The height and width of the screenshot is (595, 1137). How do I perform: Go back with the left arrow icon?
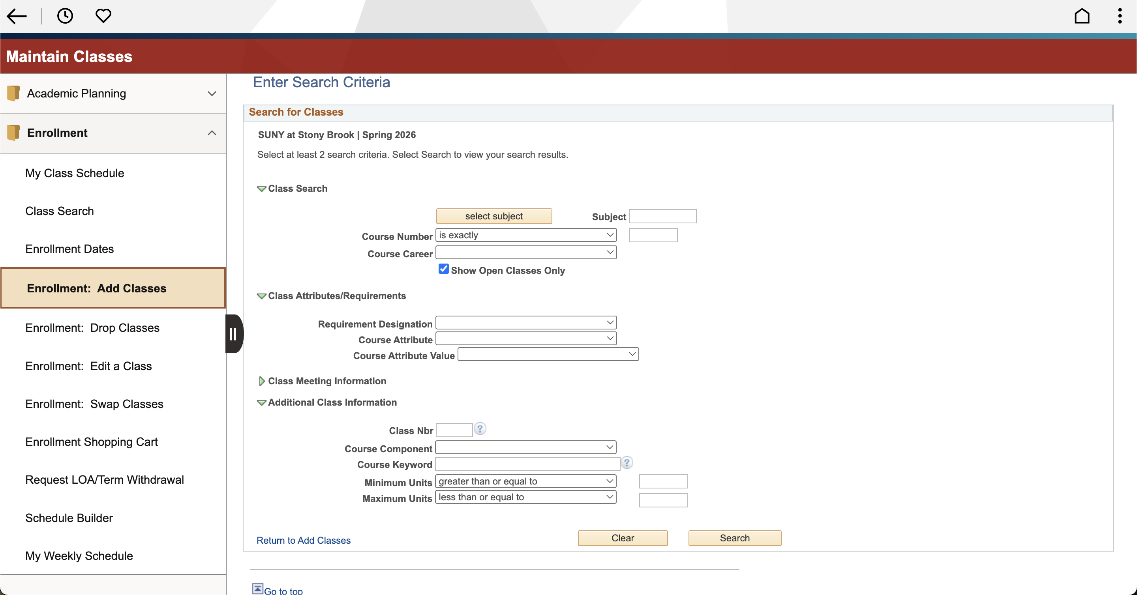tap(17, 16)
